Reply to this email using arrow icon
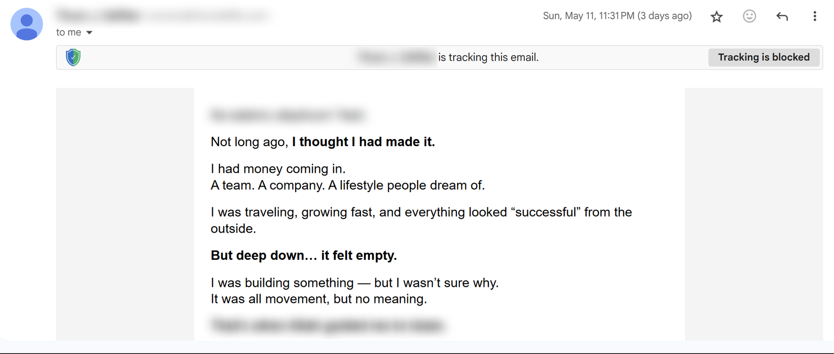This screenshot has width=834, height=354. 782,17
